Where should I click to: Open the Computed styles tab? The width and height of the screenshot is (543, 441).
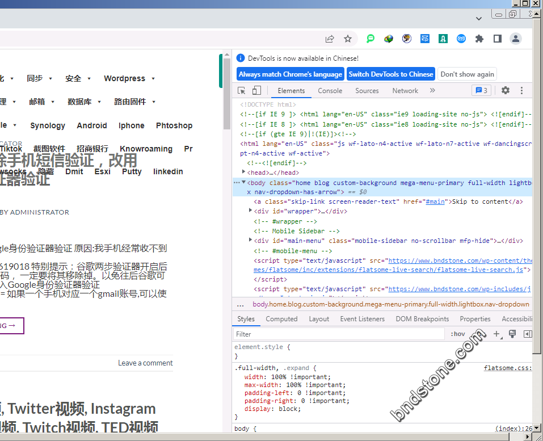pyautogui.click(x=281, y=319)
